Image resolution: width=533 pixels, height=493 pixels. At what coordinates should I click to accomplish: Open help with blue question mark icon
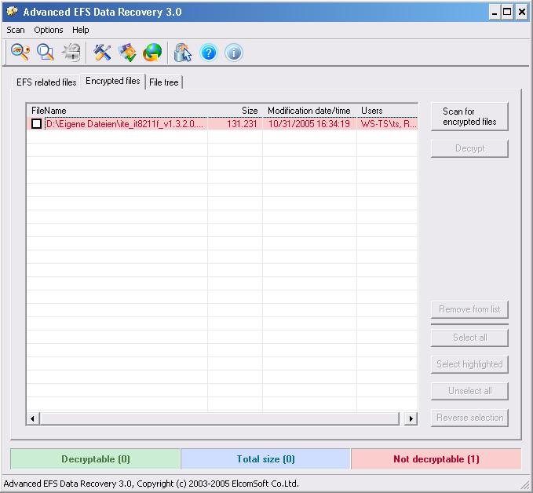[208, 53]
